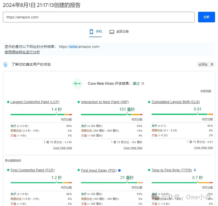Image resolution: width=218 pixels, height=206 pixels.
Task: Open help icon next to 通过
Action: 143,84
